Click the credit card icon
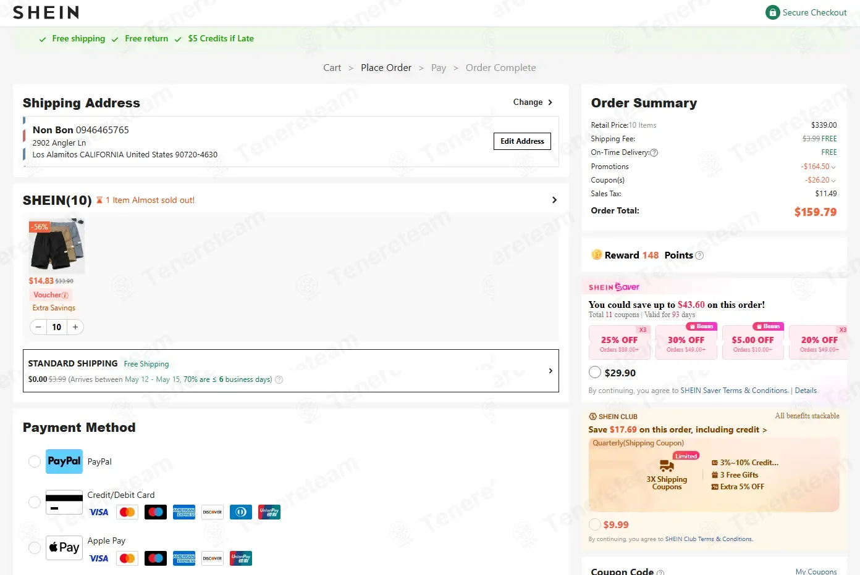Viewport: 860px width, 575px height. 64,502
